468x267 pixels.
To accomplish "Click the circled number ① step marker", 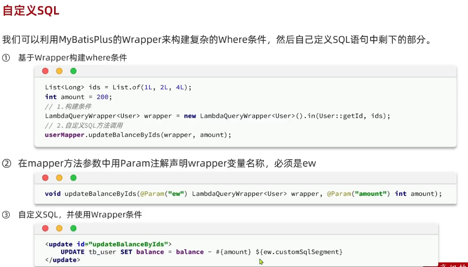I will pos(6,58).
